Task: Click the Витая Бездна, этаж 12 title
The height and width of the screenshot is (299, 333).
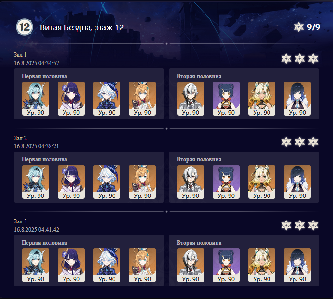Action: coord(82,27)
